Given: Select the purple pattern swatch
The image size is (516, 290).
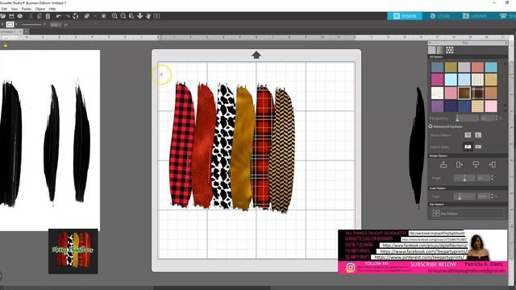Looking at the screenshot, I should point(437,106).
